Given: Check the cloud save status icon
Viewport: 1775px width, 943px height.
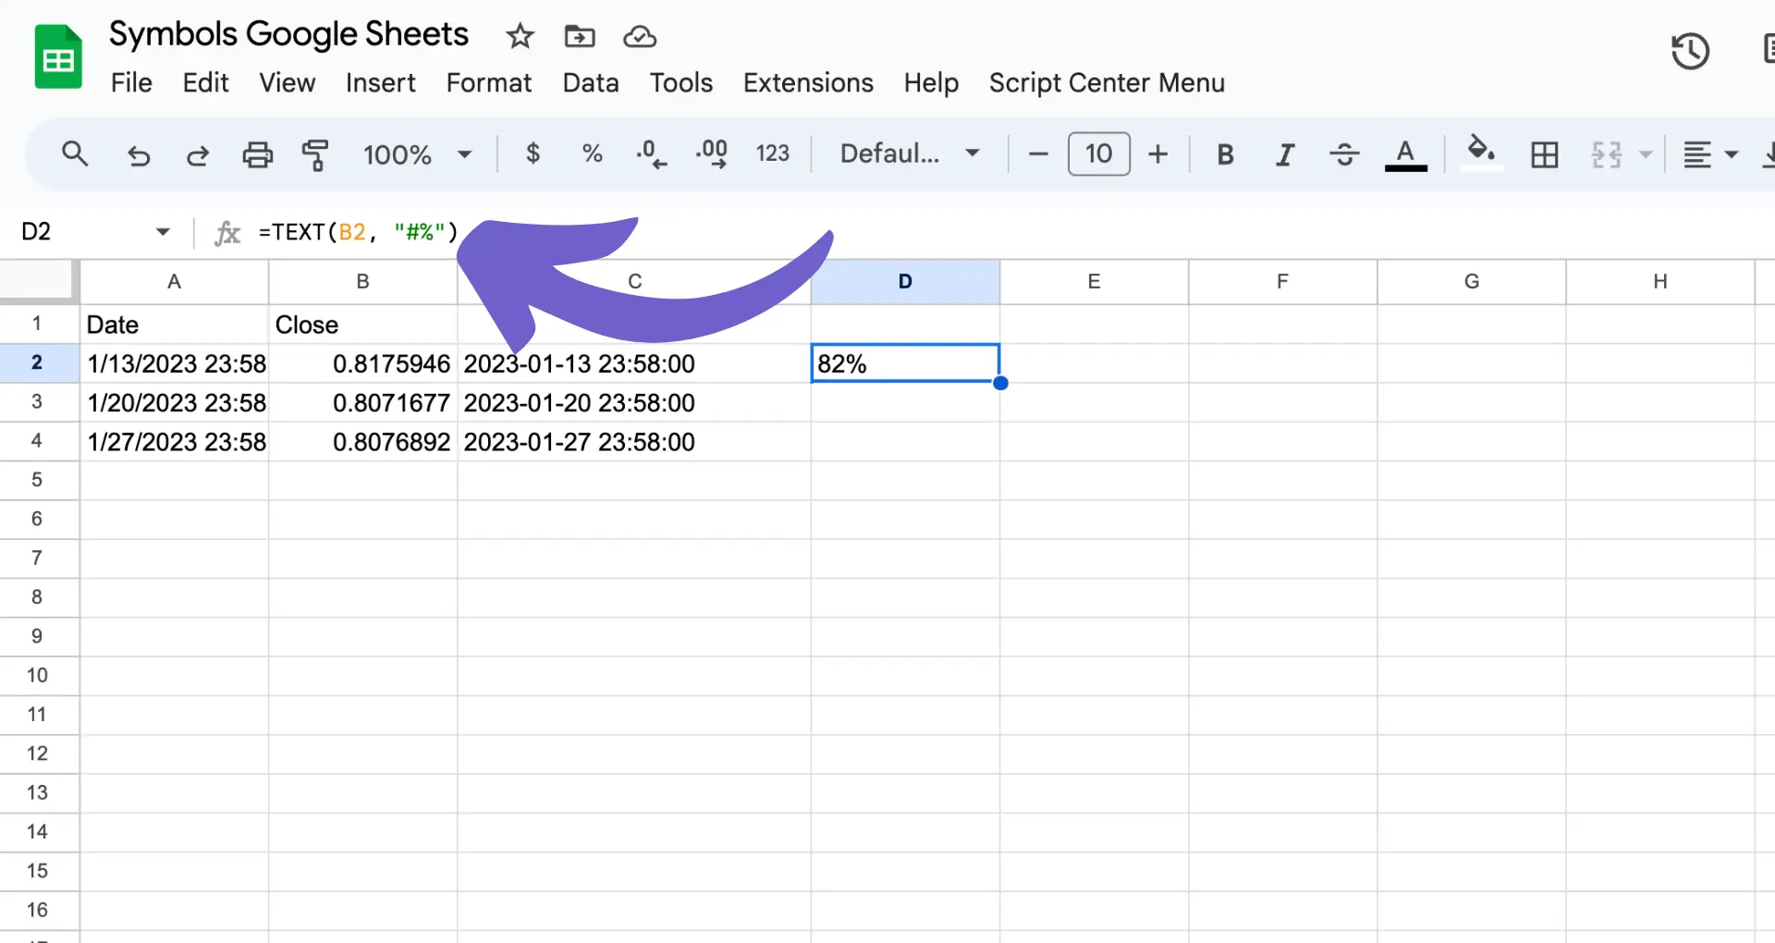Looking at the screenshot, I should pyautogui.click(x=640, y=36).
